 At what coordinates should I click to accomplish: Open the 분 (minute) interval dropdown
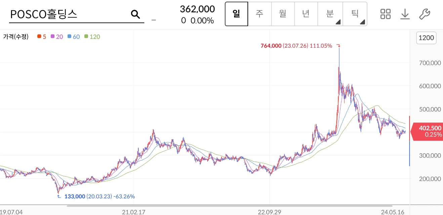point(330,14)
